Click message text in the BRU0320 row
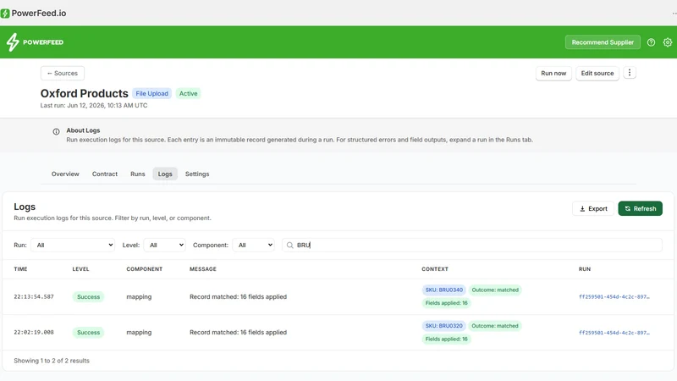Screen dimensions: 677x381 click(x=238, y=333)
